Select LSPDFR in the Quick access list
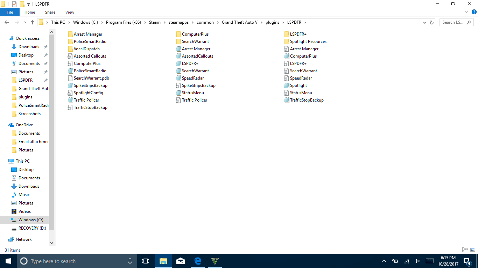Screen dimensions: 478x268 coord(26,80)
